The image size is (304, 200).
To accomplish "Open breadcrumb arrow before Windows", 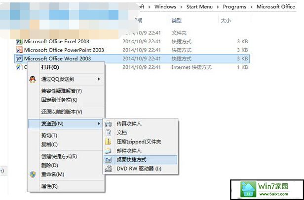I will 149,7.
